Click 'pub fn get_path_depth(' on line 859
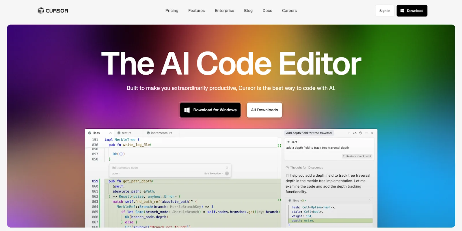This screenshot has height=231, width=462. click(131, 181)
